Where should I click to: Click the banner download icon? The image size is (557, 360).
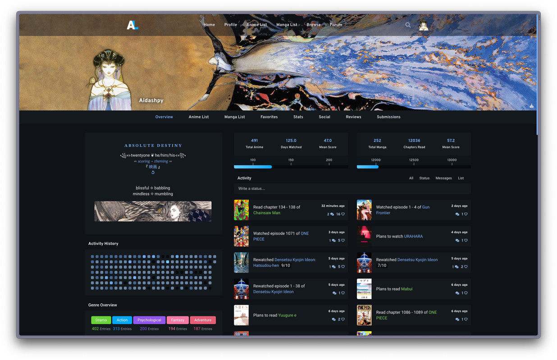point(531,106)
